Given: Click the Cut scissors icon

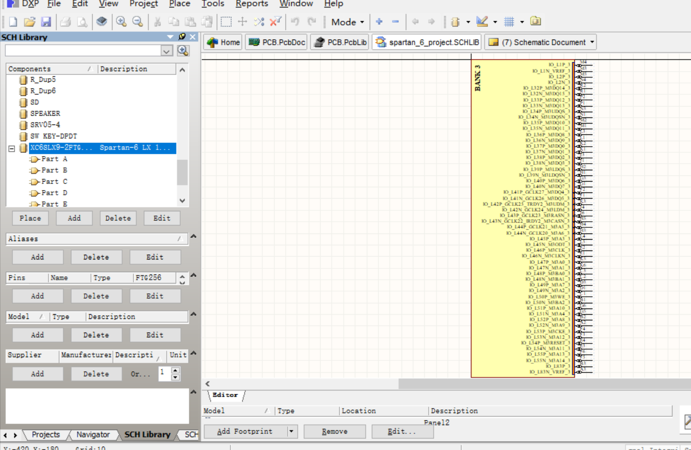Looking at the screenshot, I should click(x=158, y=22).
